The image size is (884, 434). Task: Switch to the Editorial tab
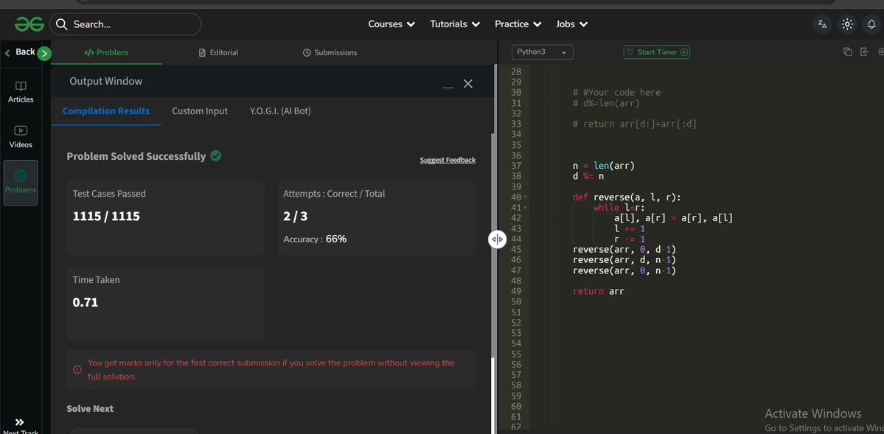coord(219,52)
